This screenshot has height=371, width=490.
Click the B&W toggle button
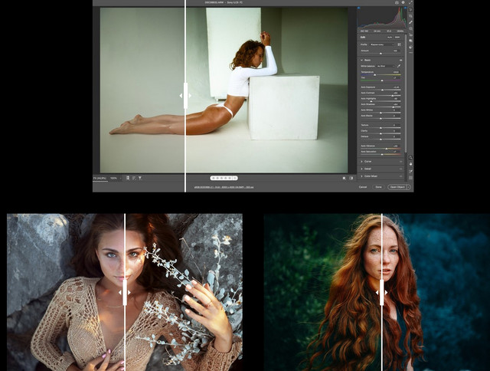coord(398,36)
